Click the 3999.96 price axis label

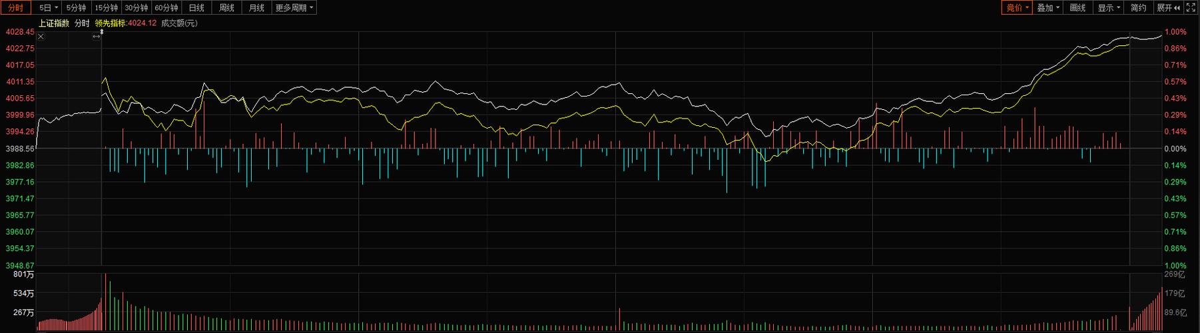20,115
